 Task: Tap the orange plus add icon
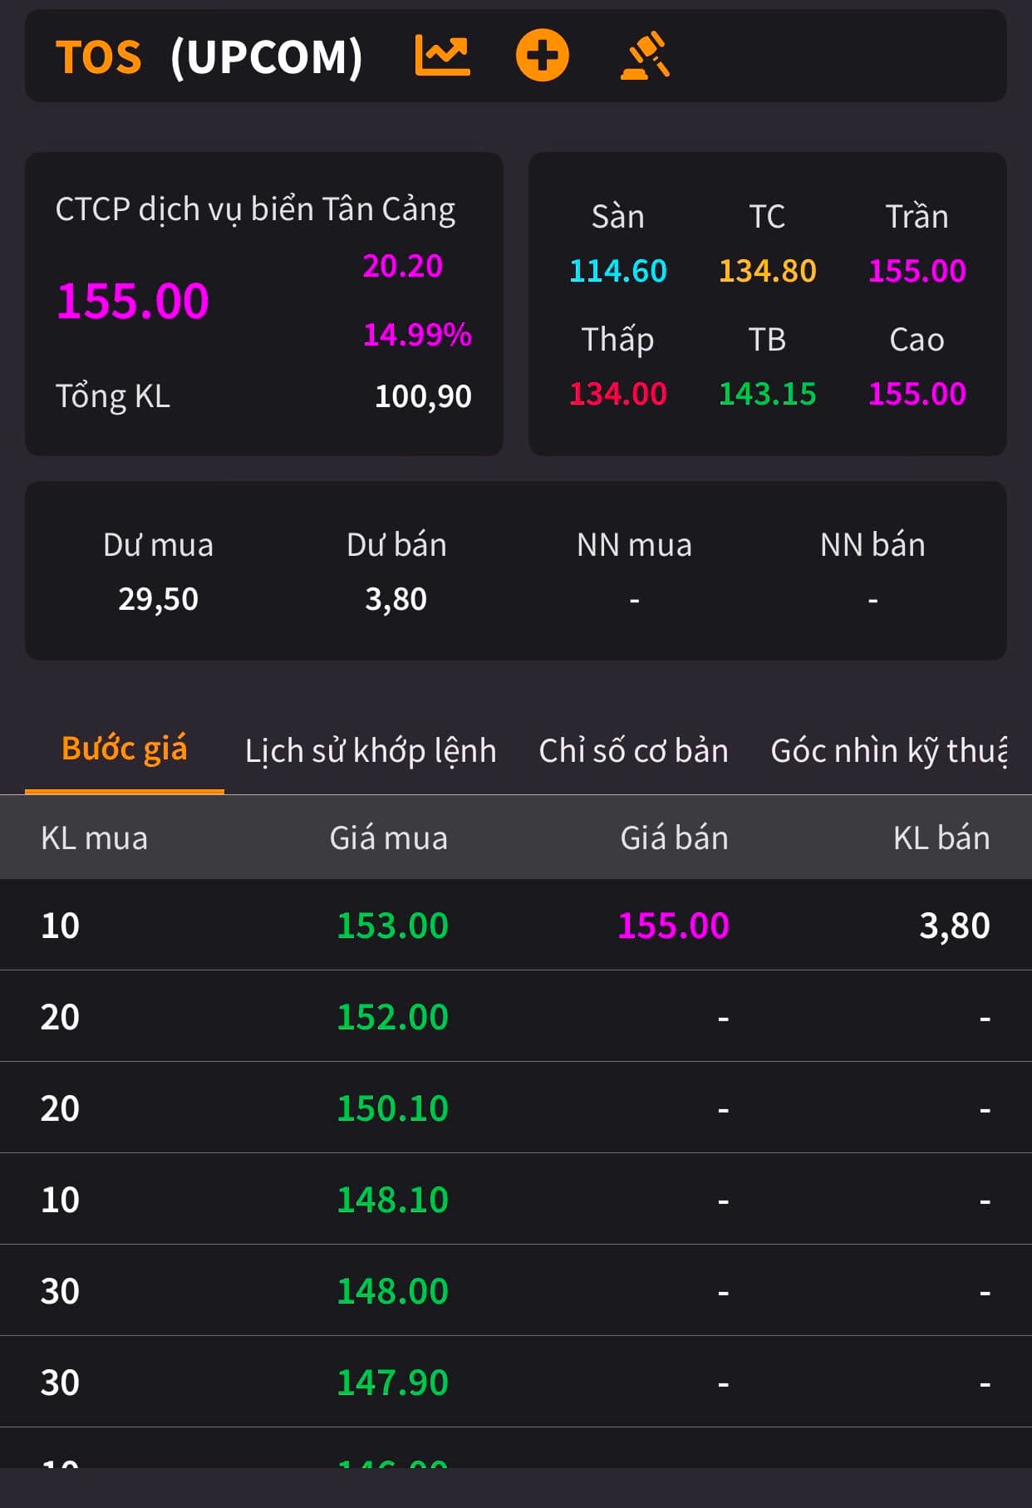coord(542,56)
